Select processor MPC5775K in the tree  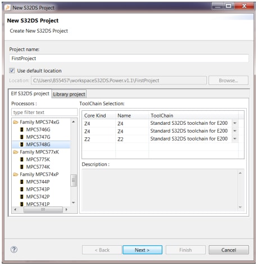[x=38, y=160]
